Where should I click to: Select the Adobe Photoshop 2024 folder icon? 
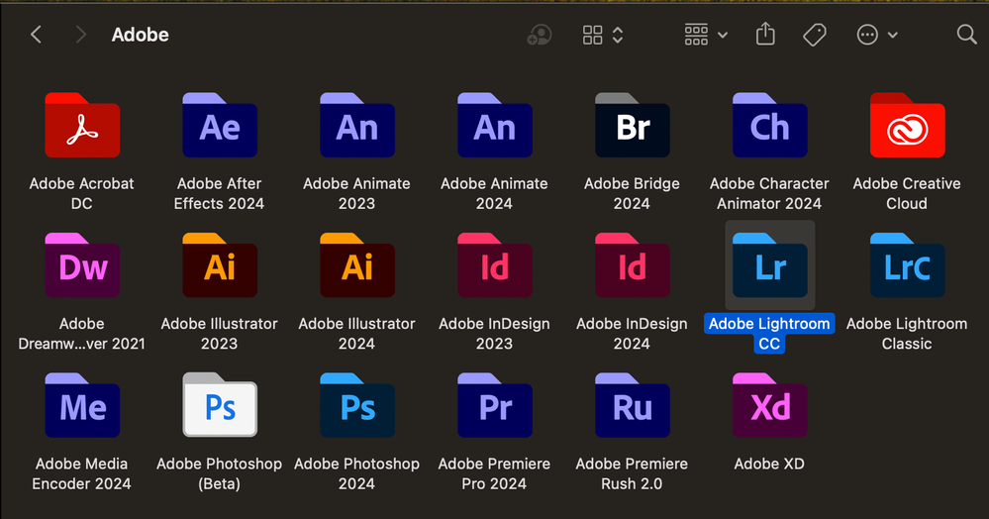click(x=357, y=405)
